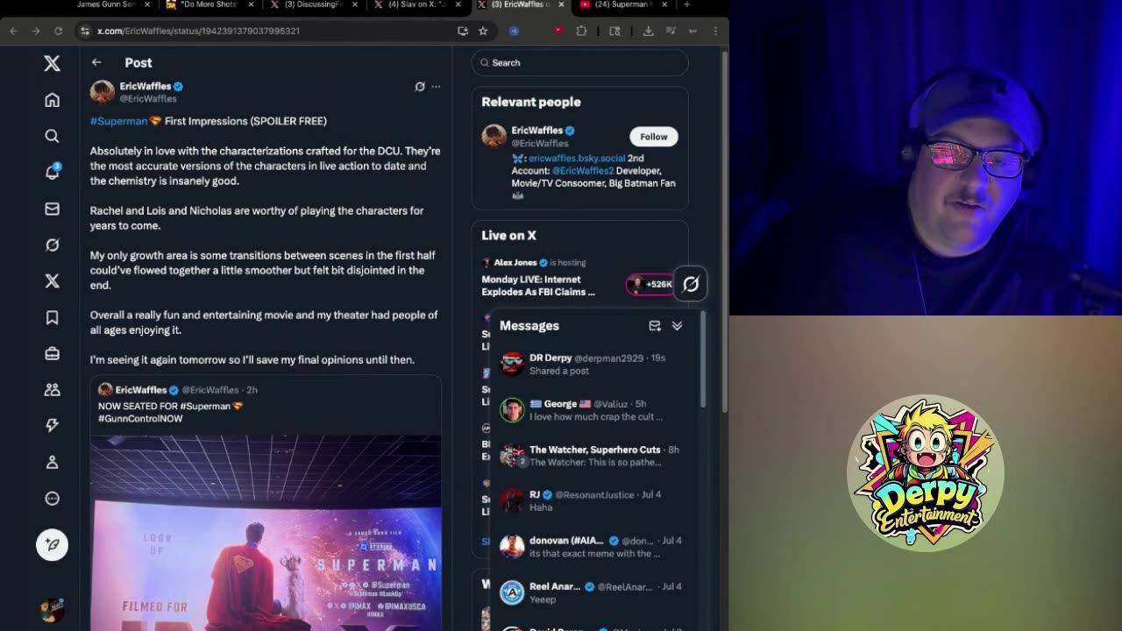Switch to DiscussingFilm tab
Image resolution: width=1122 pixels, height=631 pixels.
[312, 5]
